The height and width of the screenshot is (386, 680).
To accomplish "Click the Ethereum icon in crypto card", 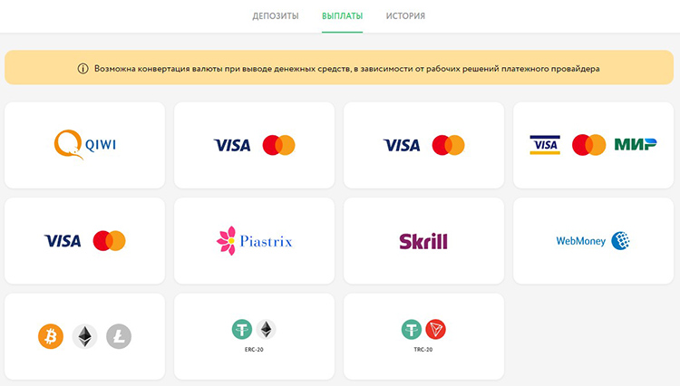I will tap(84, 336).
